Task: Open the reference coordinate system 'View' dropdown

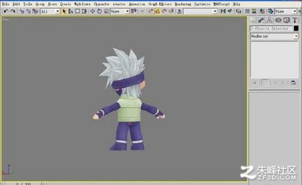Action: point(120,12)
